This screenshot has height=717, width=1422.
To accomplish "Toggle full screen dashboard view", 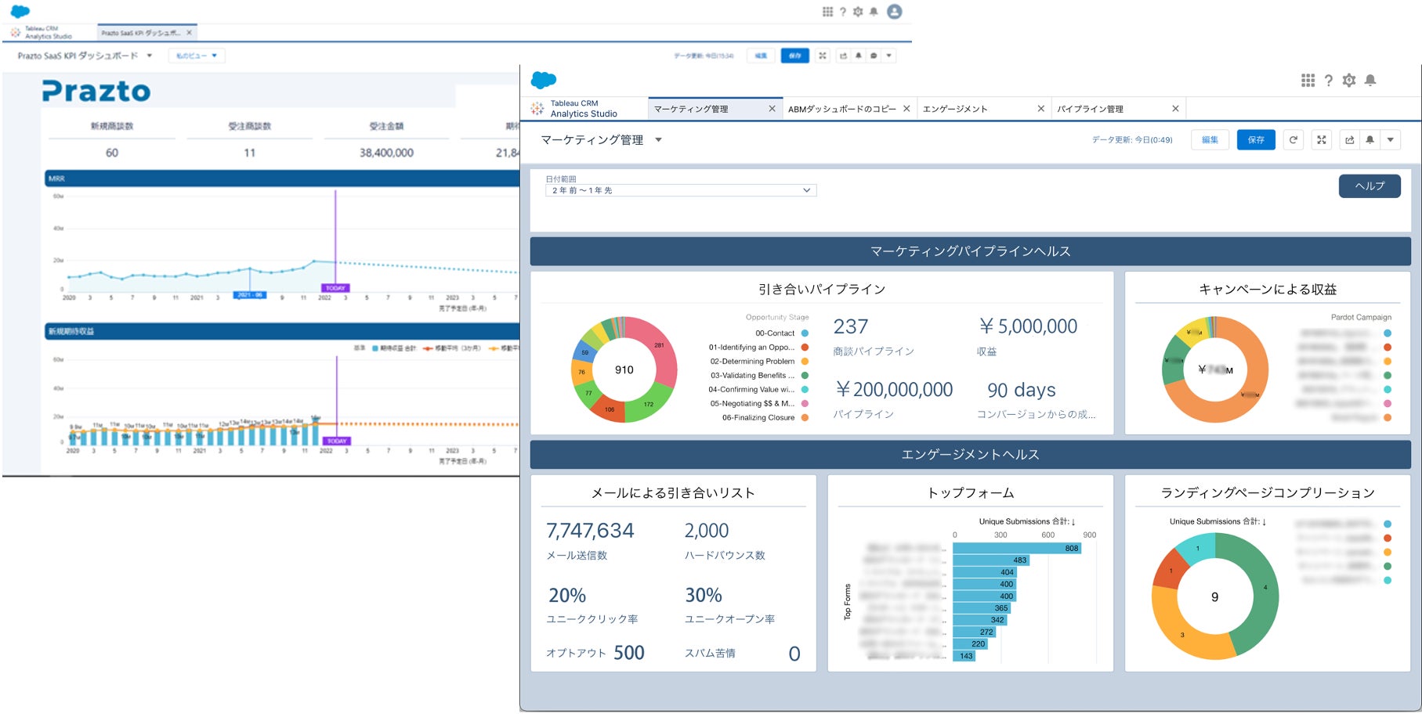I will click(x=1322, y=140).
